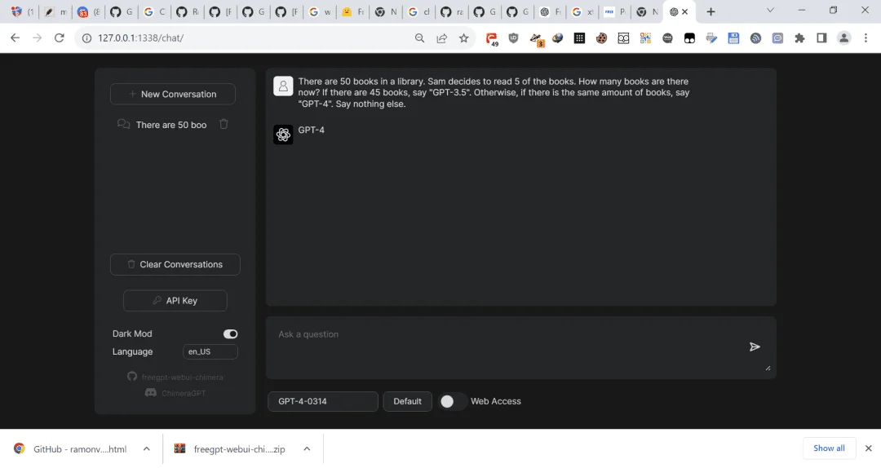Screen dimensions: 881x468
Task: Click the message box resize handle
Action: point(768,368)
